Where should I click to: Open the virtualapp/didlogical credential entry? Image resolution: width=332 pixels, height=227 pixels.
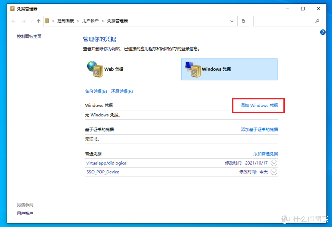(181, 163)
